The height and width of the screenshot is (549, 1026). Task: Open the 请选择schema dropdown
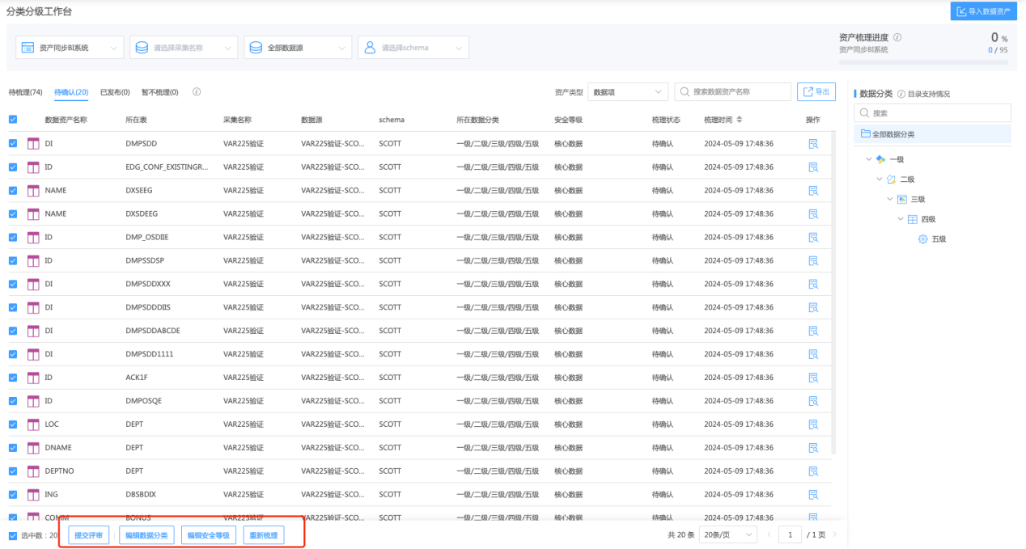413,48
